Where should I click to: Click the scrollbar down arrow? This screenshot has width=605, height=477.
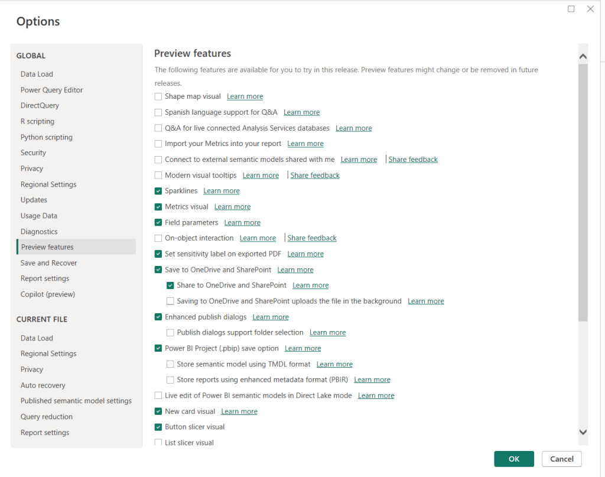583,433
